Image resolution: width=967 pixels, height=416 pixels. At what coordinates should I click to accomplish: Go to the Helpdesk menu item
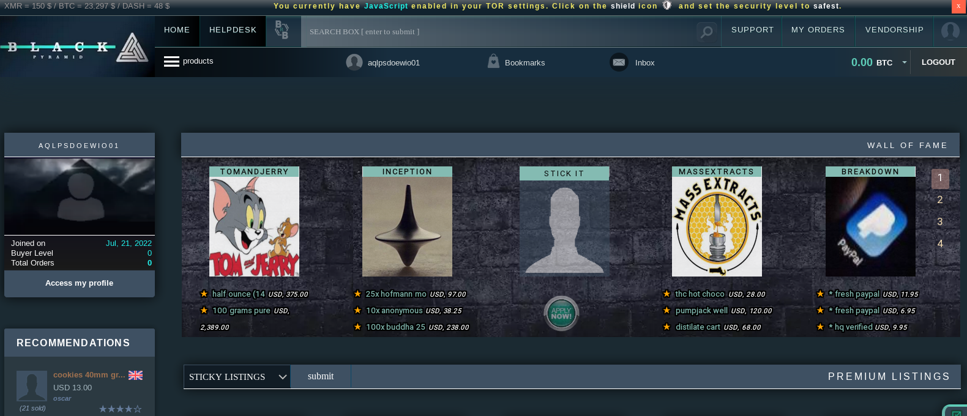[233, 30]
